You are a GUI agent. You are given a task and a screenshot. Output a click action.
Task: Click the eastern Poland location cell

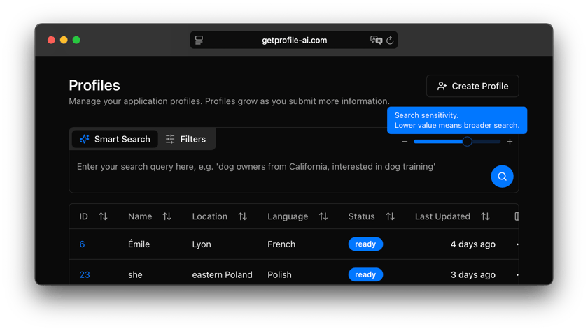click(x=222, y=275)
